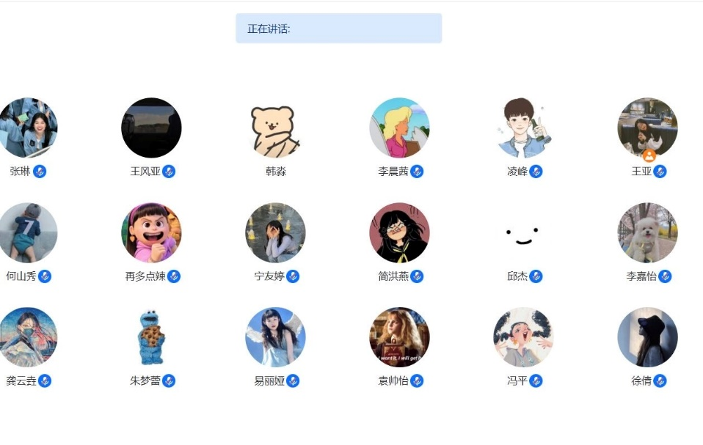Image resolution: width=703 pixels, height=445 pixels.
Task: Click 袁帅怡's blue microphone icon
Action: (417, 381)
